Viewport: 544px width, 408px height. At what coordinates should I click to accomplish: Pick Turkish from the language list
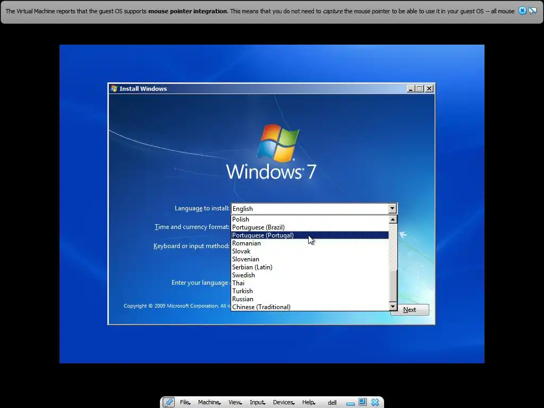coord(310,291)
